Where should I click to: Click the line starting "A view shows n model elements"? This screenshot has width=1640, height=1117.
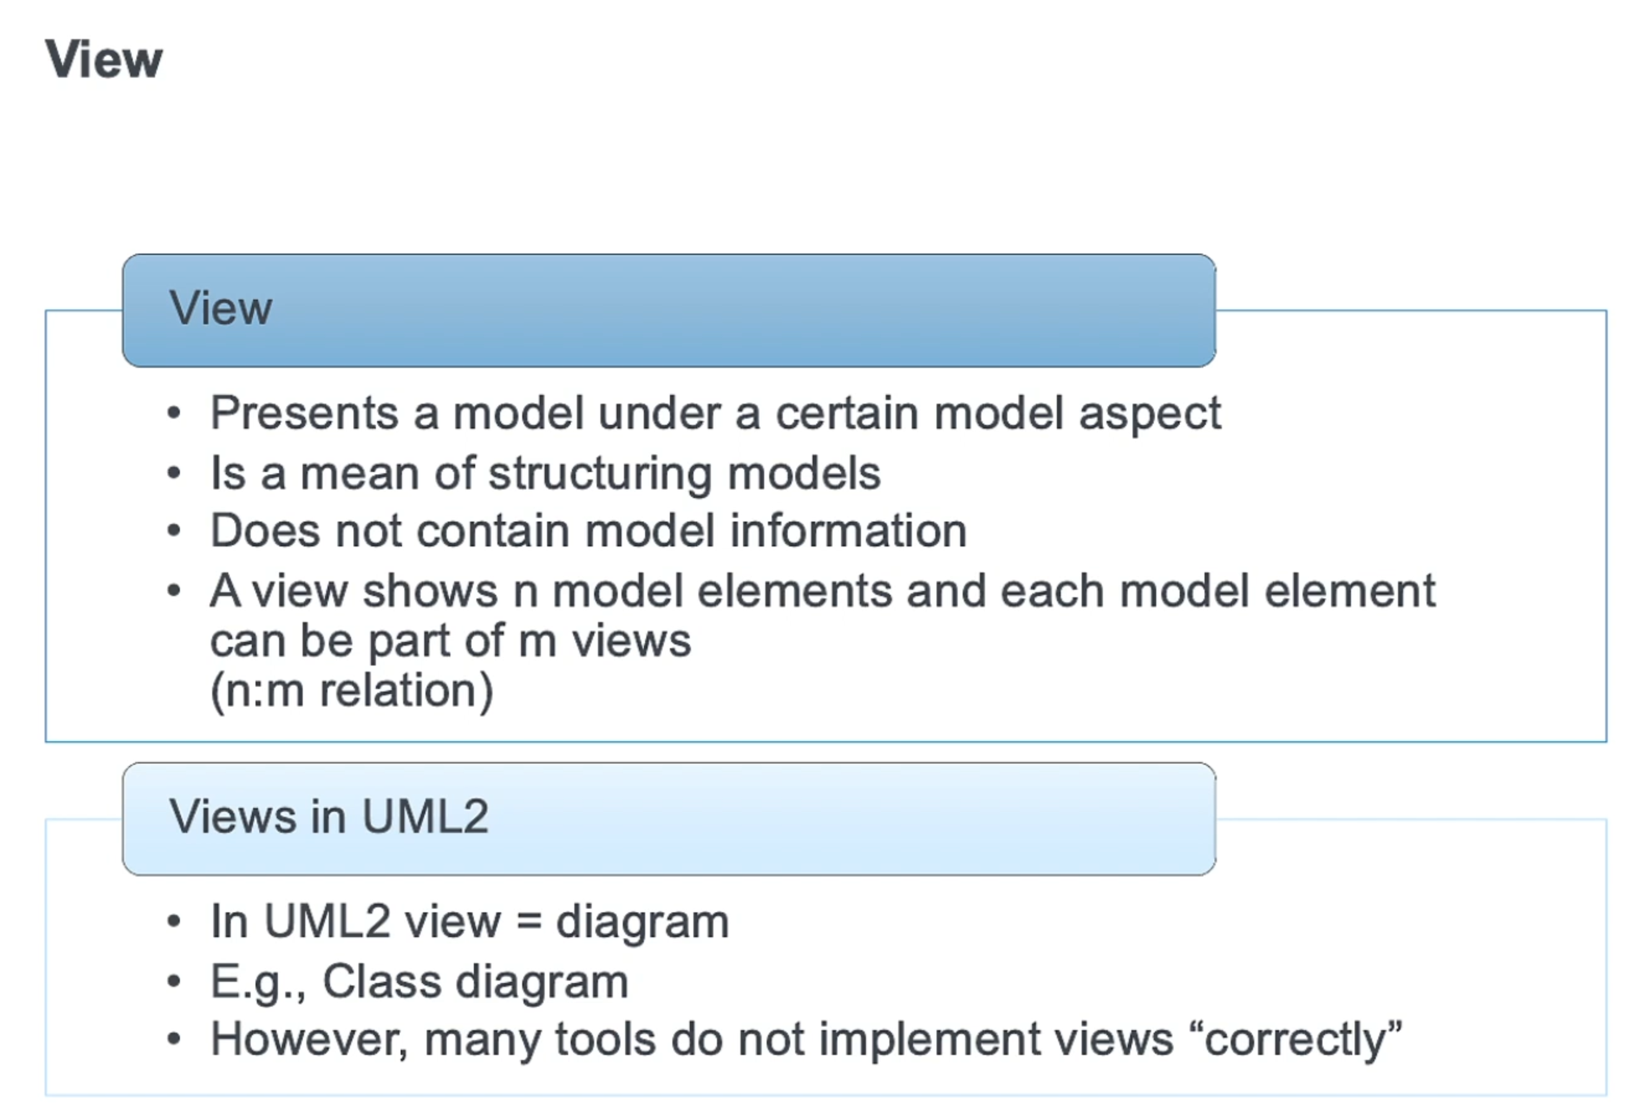pyautogui.click(x=823, y=590)
